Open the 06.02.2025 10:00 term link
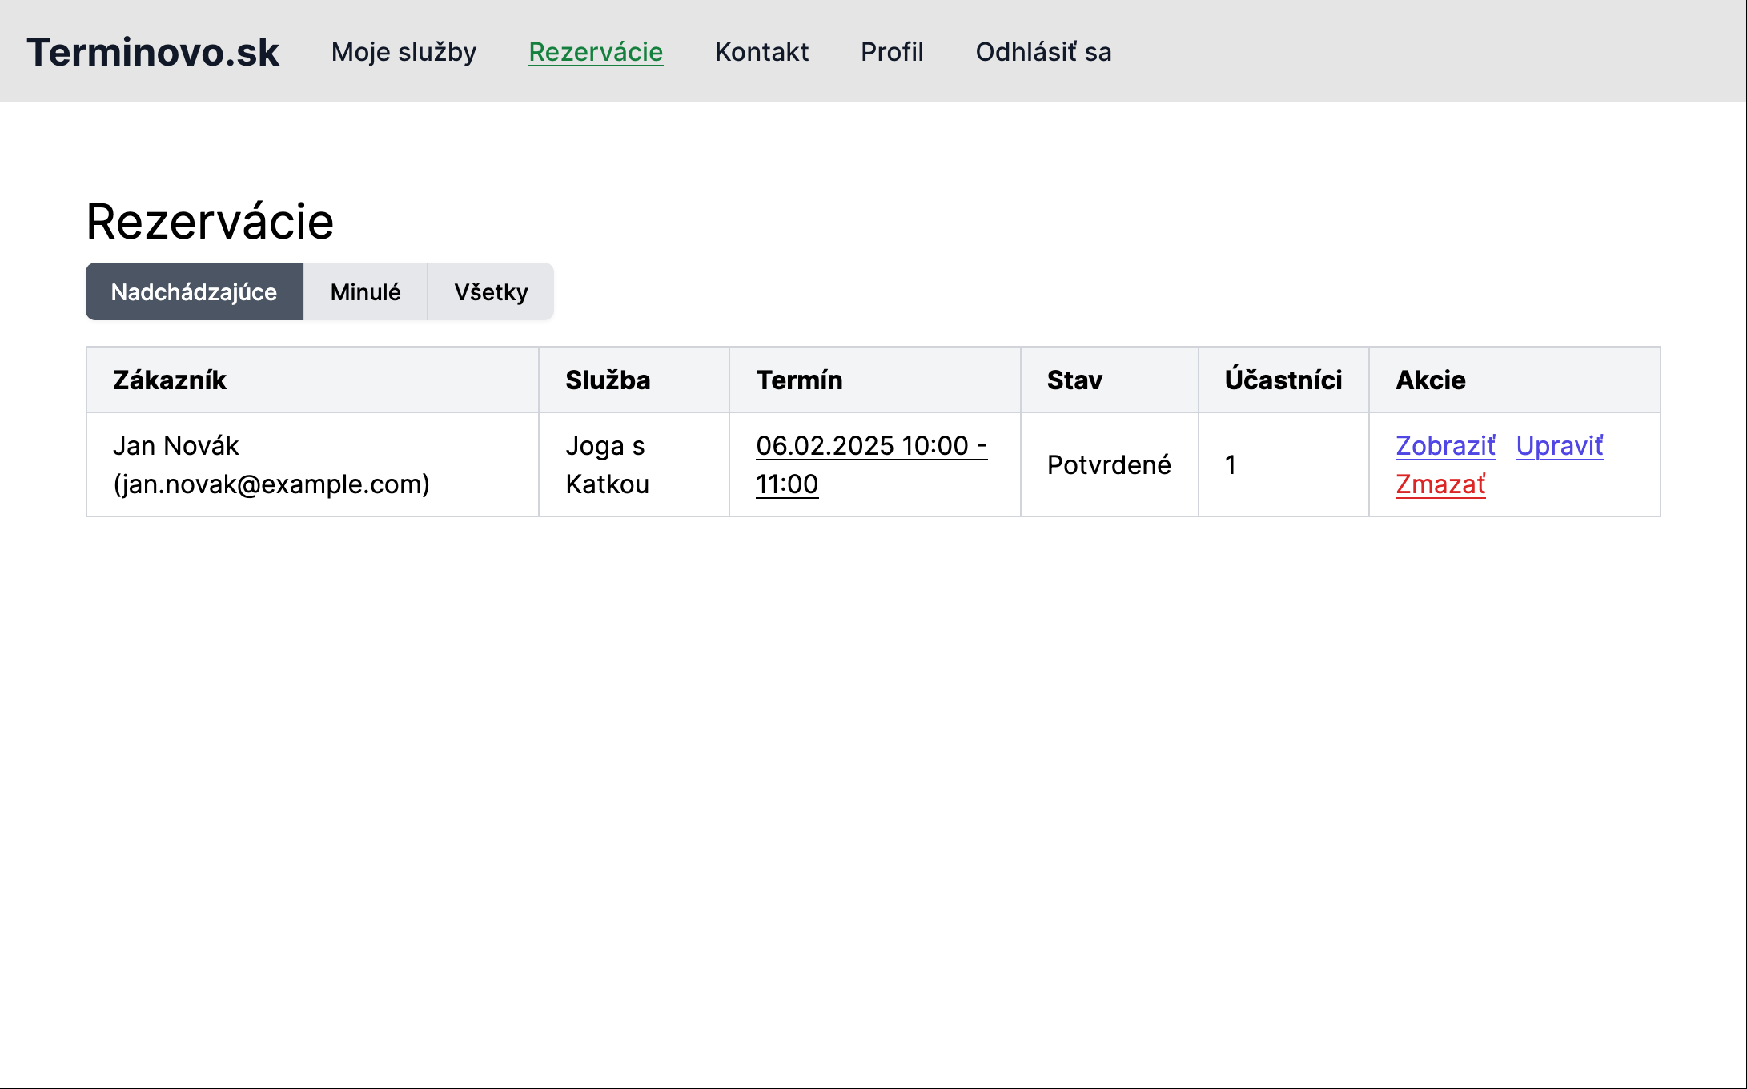The height and width of the screenshot is (1089, 1747). tap(870, 446)
